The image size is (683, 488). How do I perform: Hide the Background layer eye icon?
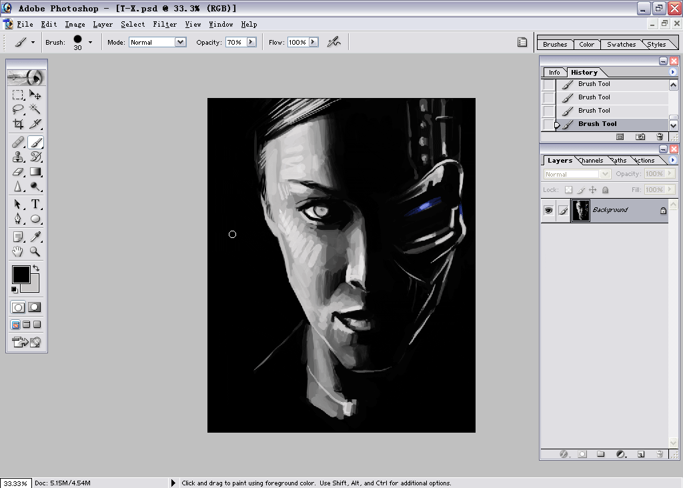pyautogui.click(x=548, y=211)
